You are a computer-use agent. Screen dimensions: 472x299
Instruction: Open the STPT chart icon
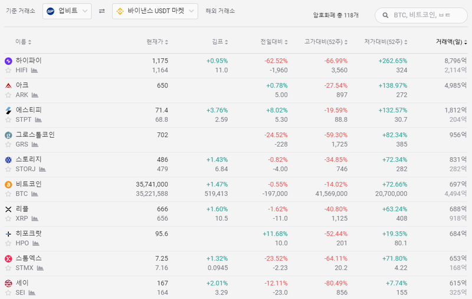pos(38,120)
